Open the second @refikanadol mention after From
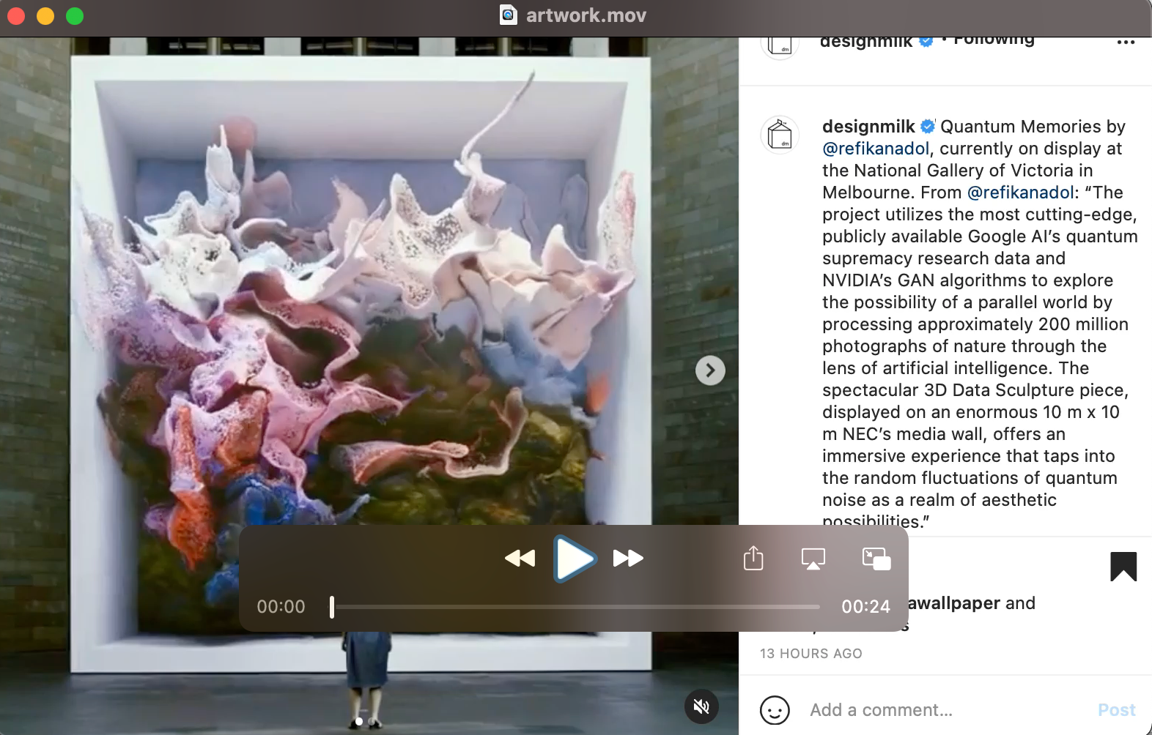 (x=1021, y=193)
